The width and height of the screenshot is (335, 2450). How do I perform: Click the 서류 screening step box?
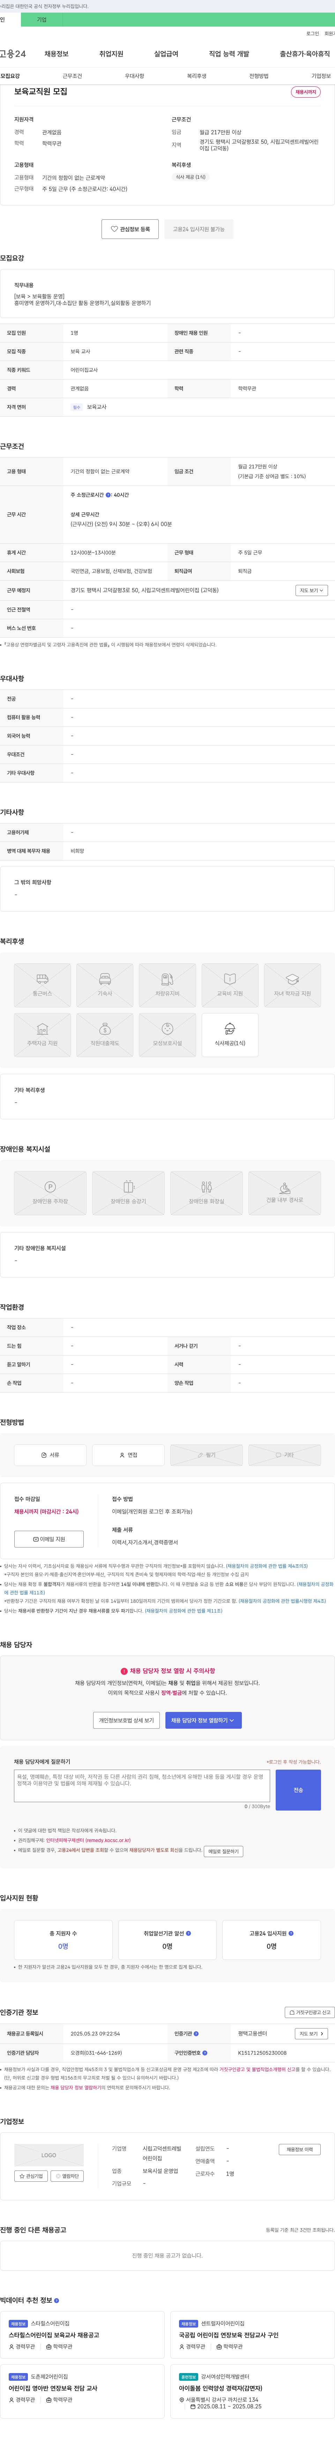pyautogui.click(x=50, y=1455)
